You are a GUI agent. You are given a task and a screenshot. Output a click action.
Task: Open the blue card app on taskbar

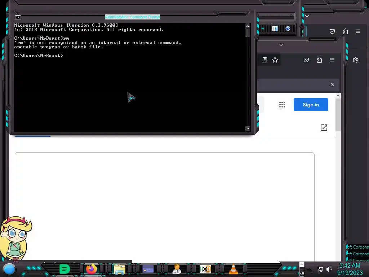[148, 269]
